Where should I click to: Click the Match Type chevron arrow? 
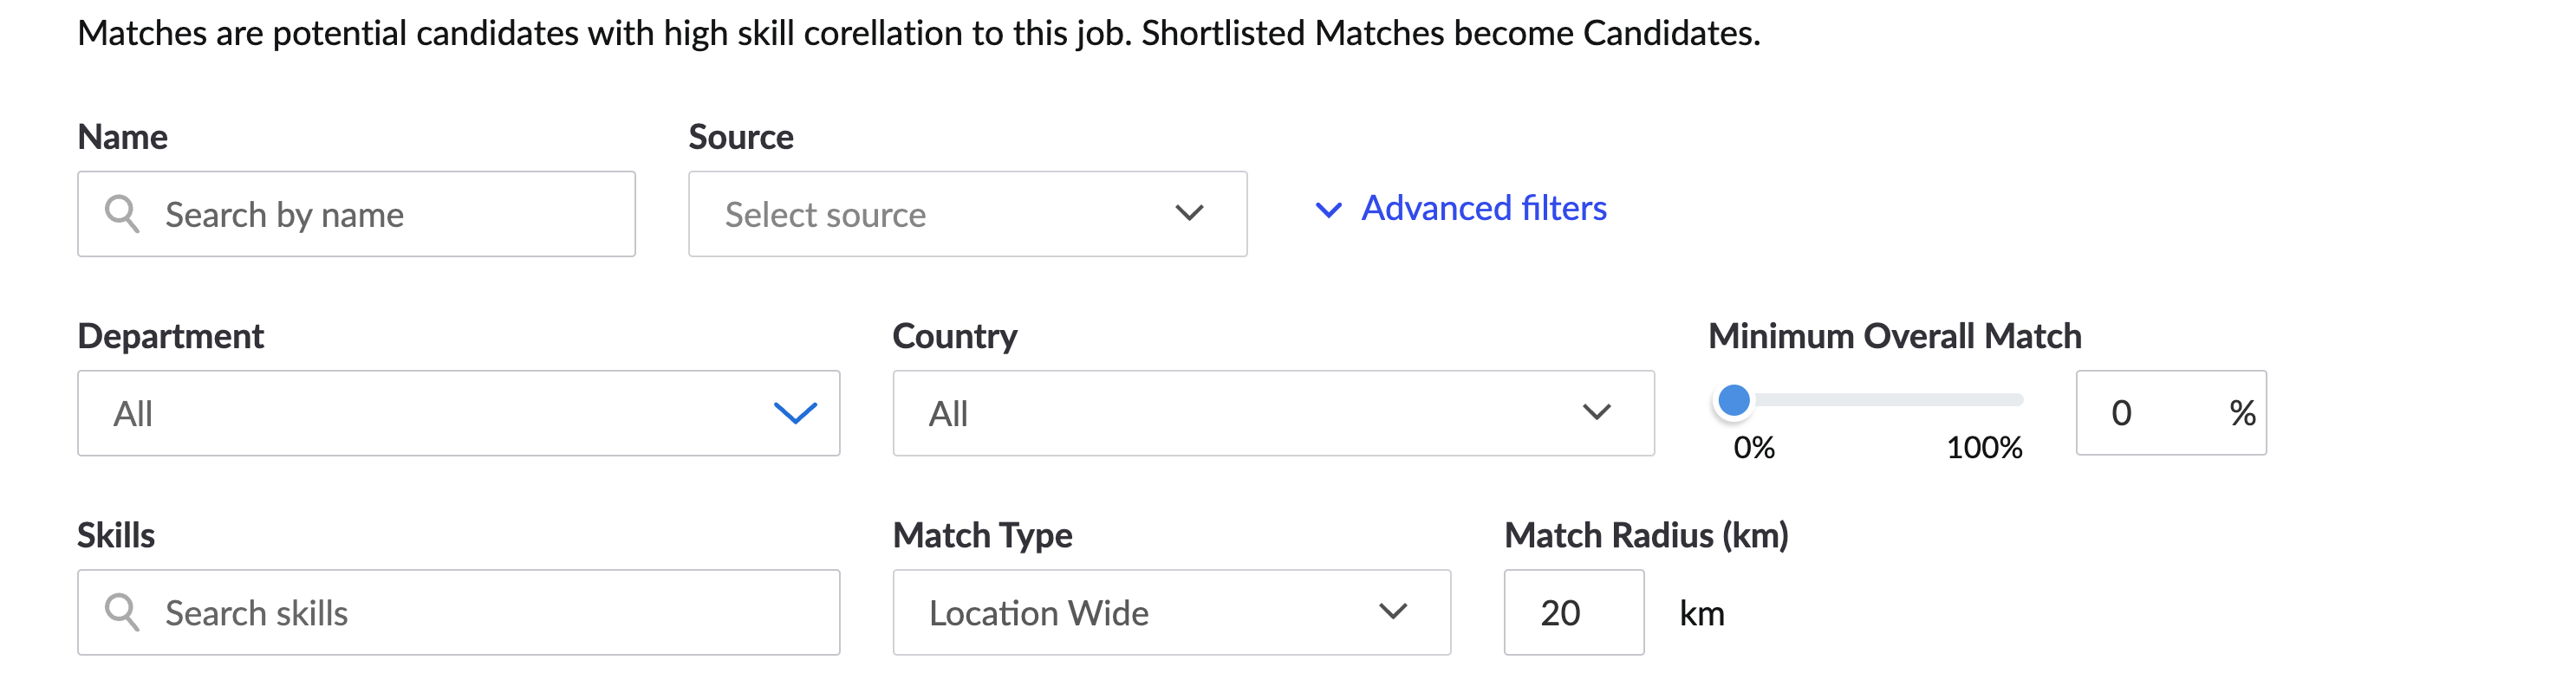click(1393, 611)
